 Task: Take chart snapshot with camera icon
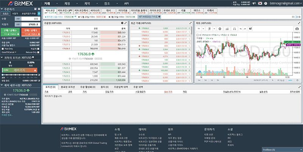(297, 29)
